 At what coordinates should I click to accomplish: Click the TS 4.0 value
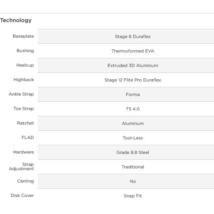click(x=133, y=109)
